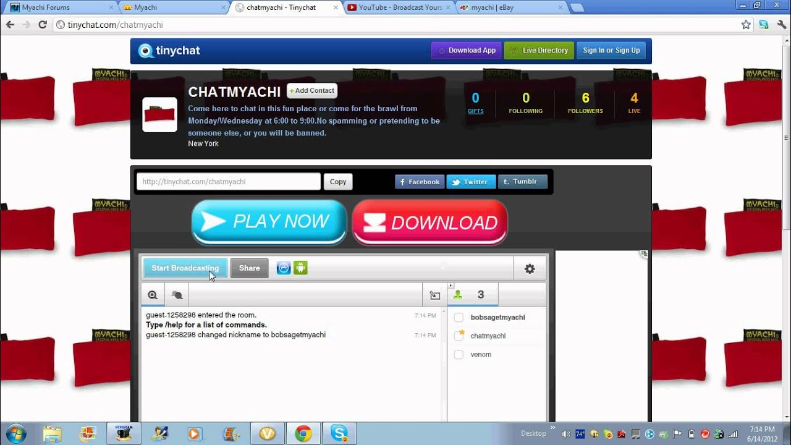Click the pop-out chat icon
791x445 pixels.
point(435,295)
